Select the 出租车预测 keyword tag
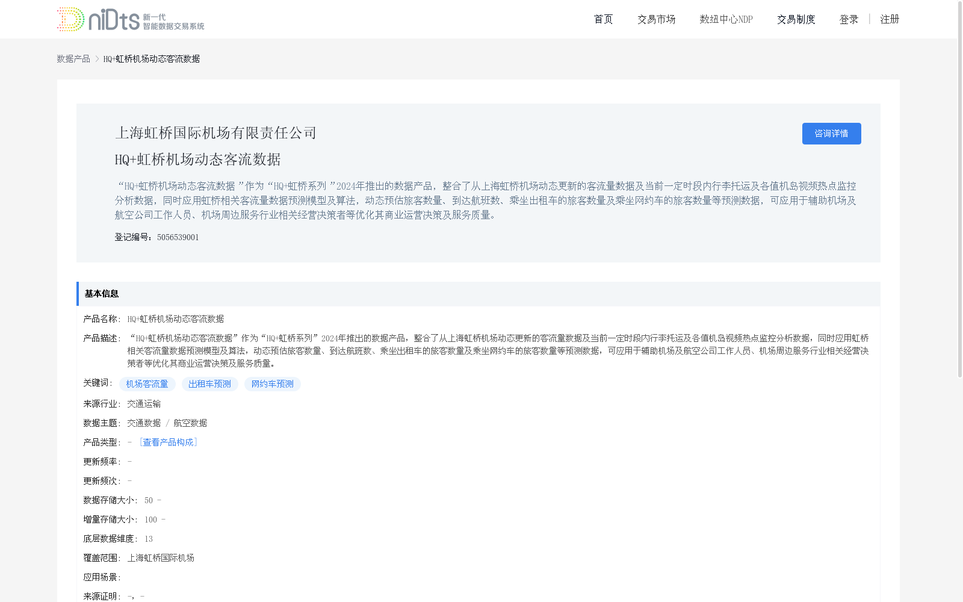 (209, 383)
